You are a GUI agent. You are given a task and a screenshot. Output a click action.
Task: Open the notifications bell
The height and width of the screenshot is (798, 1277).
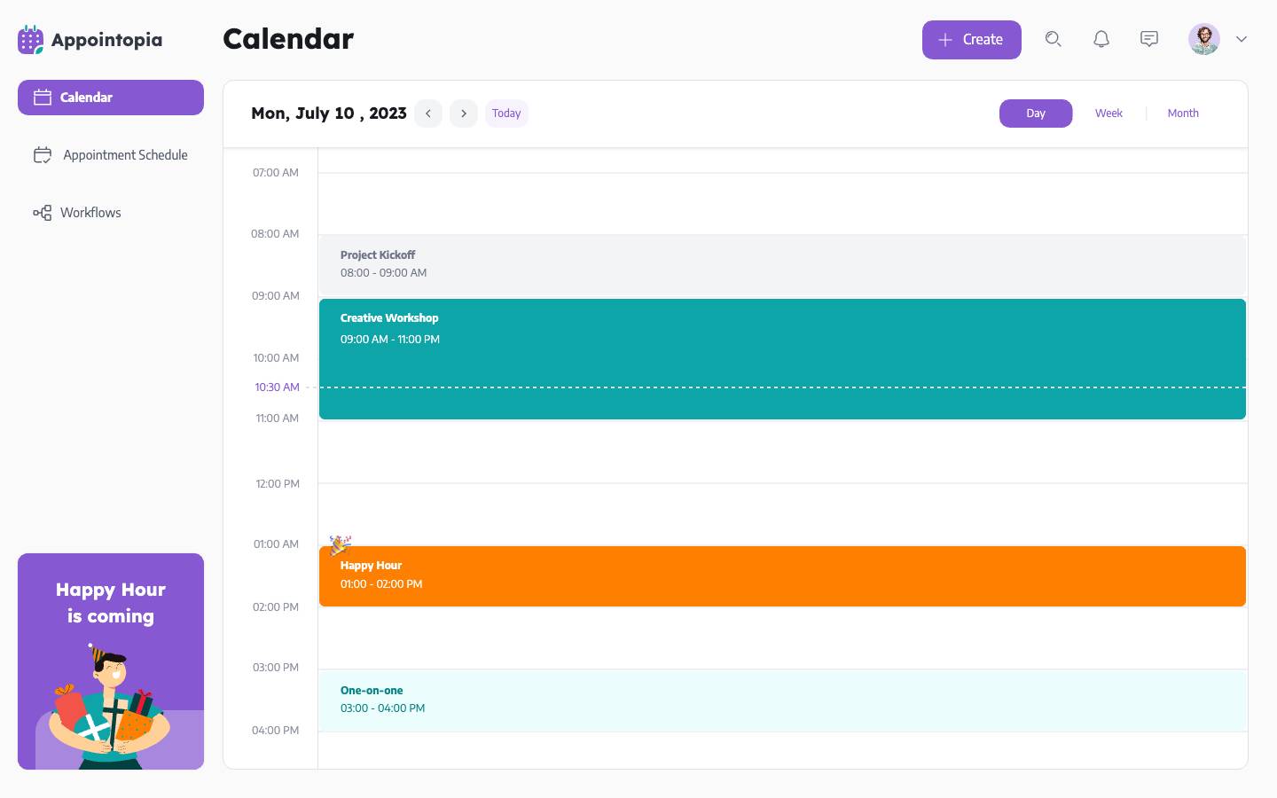[1101, 39]
